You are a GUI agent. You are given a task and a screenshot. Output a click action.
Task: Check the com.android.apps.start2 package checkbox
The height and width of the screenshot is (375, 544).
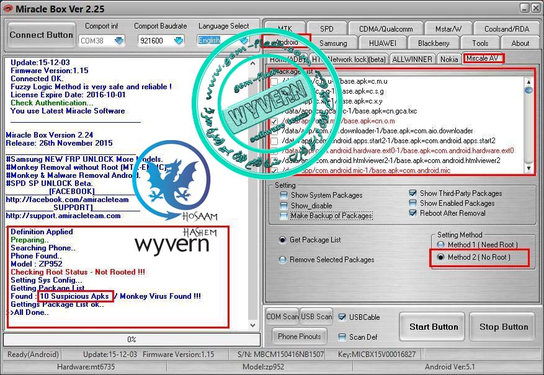coord(274,141)
